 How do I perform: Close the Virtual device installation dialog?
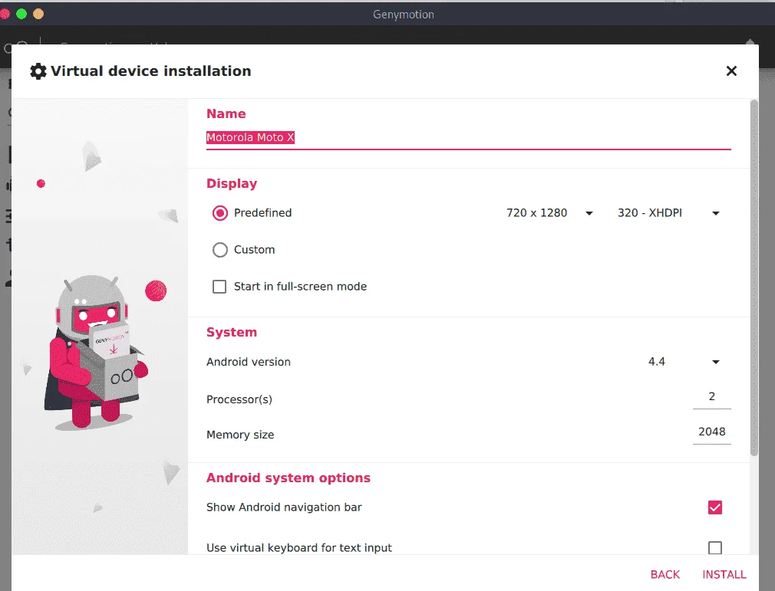(731, 71)
